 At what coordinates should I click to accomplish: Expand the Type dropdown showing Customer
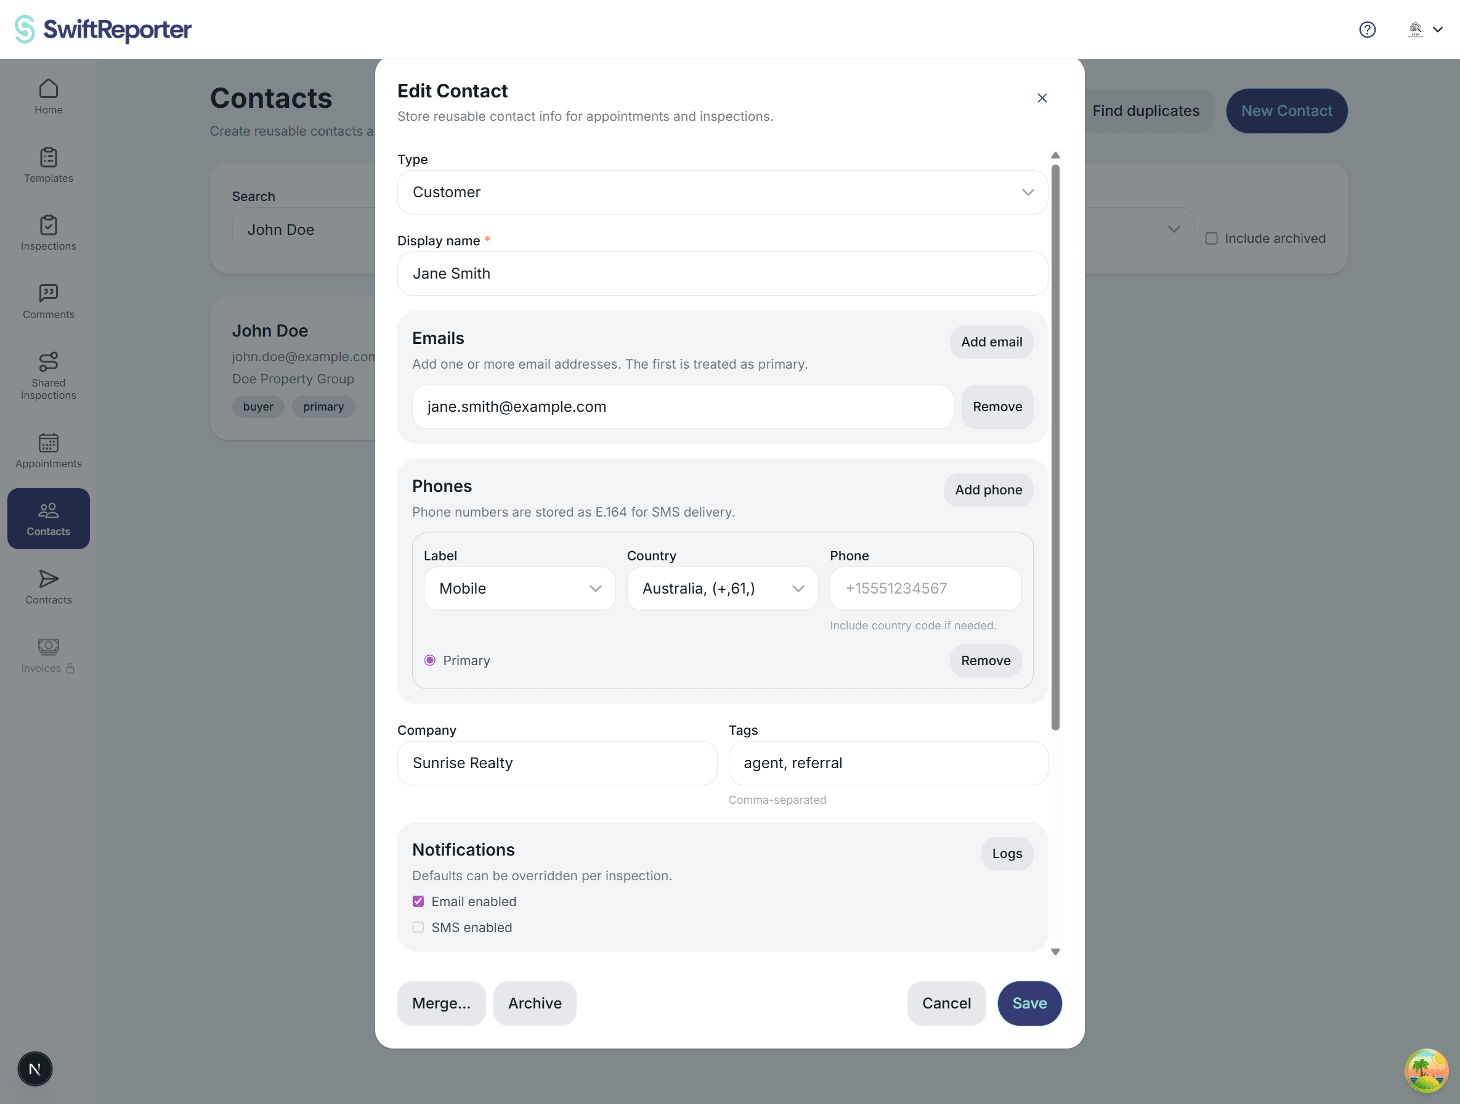pos(722,192)
